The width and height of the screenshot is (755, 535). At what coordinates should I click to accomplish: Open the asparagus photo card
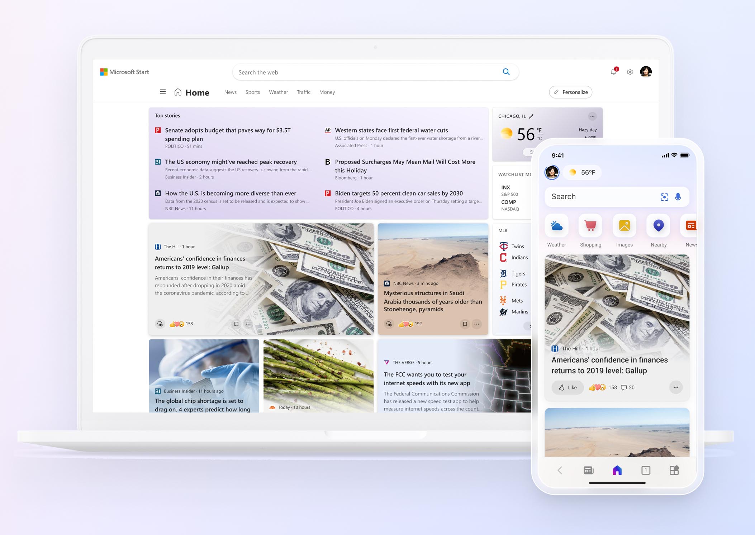coord(318,376)
